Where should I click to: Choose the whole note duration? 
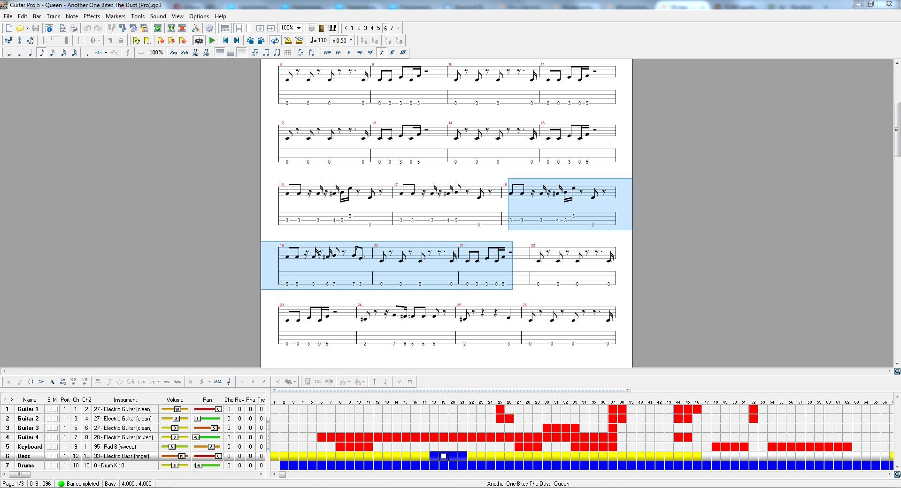point(9,53)
